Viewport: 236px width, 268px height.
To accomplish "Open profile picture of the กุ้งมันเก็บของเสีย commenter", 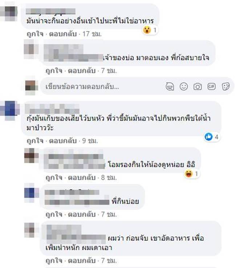I will (10, 110).
